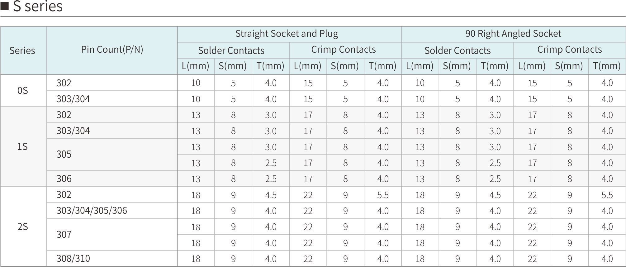Click the last T(mm) column header
Image resolution: width=626 pixels, height=267 pixels.
(x=607, y=66)
